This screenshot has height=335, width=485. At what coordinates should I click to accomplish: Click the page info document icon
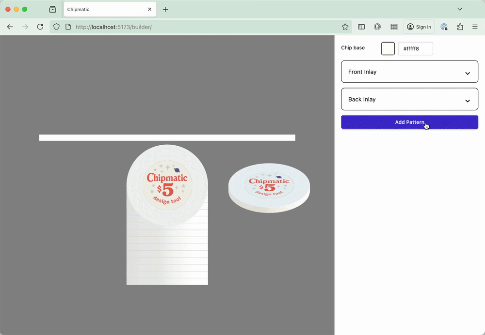click(x=68, y=27)
